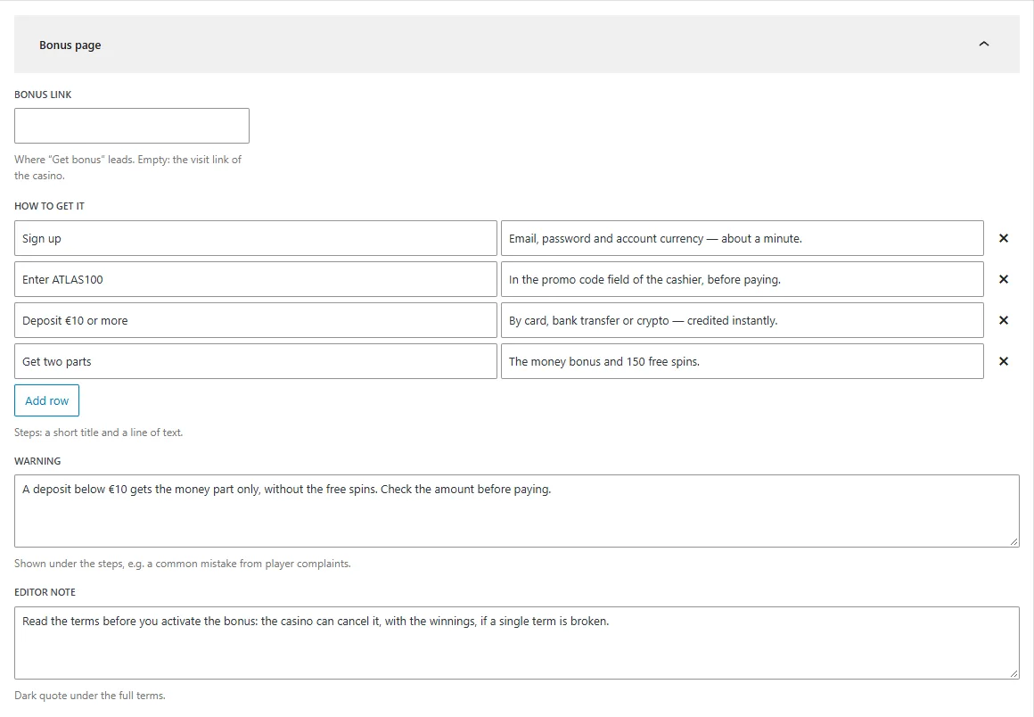Edit the "Email, password and account currency" description
Screen dimensions: 1034x717
742,238
